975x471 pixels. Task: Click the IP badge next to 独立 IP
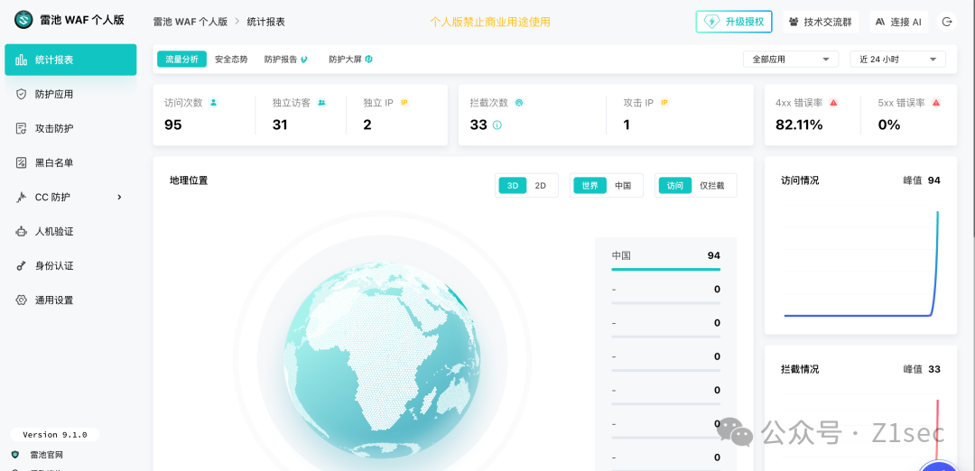pos(404,103)
